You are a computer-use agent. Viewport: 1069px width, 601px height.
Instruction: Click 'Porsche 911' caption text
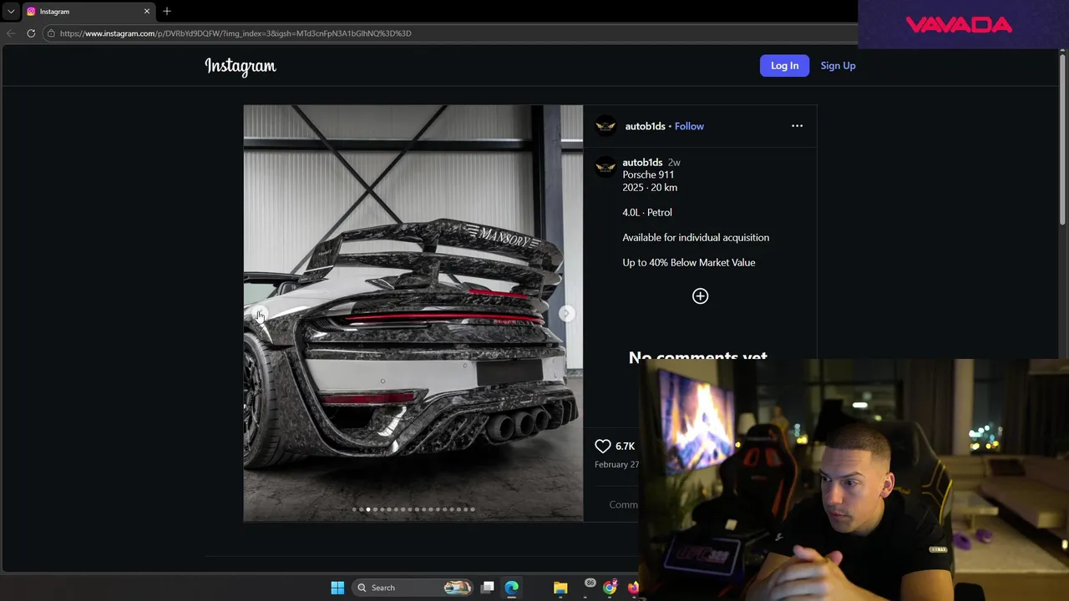click(648, 174)
